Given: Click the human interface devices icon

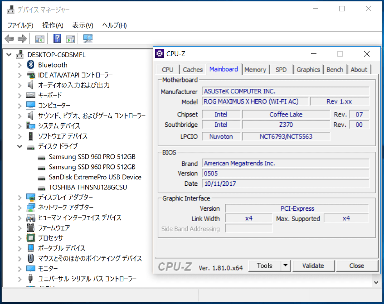Looking at the screenshot, I should tap(31, 218).
